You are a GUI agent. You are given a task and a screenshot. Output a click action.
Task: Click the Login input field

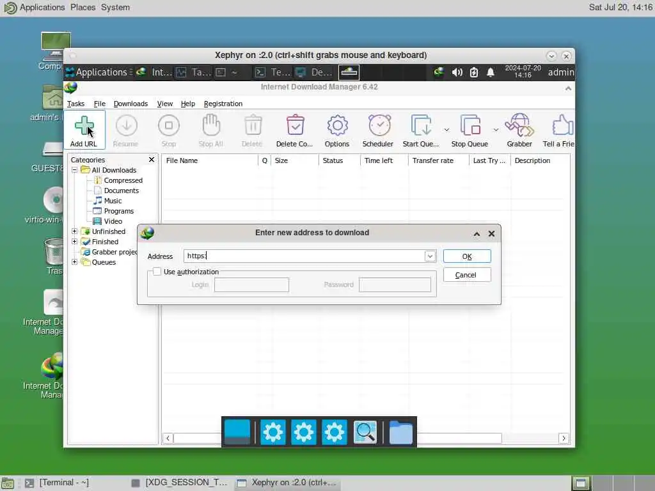point(251,284)
